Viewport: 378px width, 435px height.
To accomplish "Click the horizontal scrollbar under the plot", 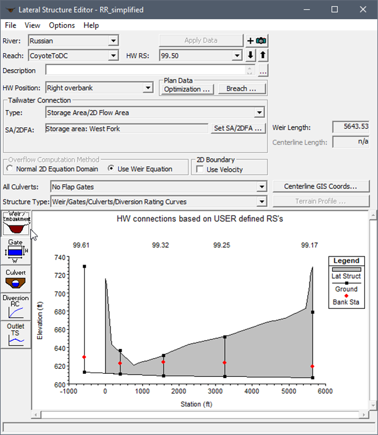I will (199, 415).
